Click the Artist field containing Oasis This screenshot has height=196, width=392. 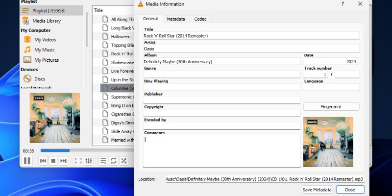(x=251, y=49)
